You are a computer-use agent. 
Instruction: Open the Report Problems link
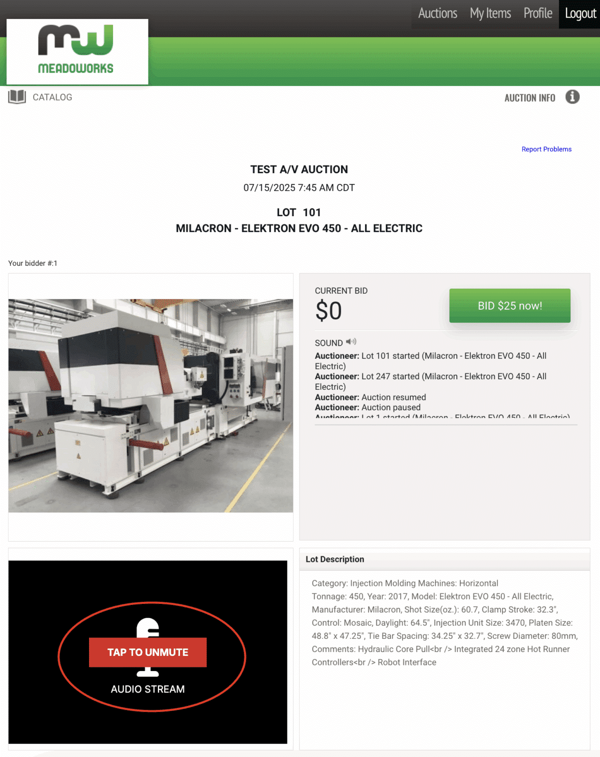pos(546,149)
